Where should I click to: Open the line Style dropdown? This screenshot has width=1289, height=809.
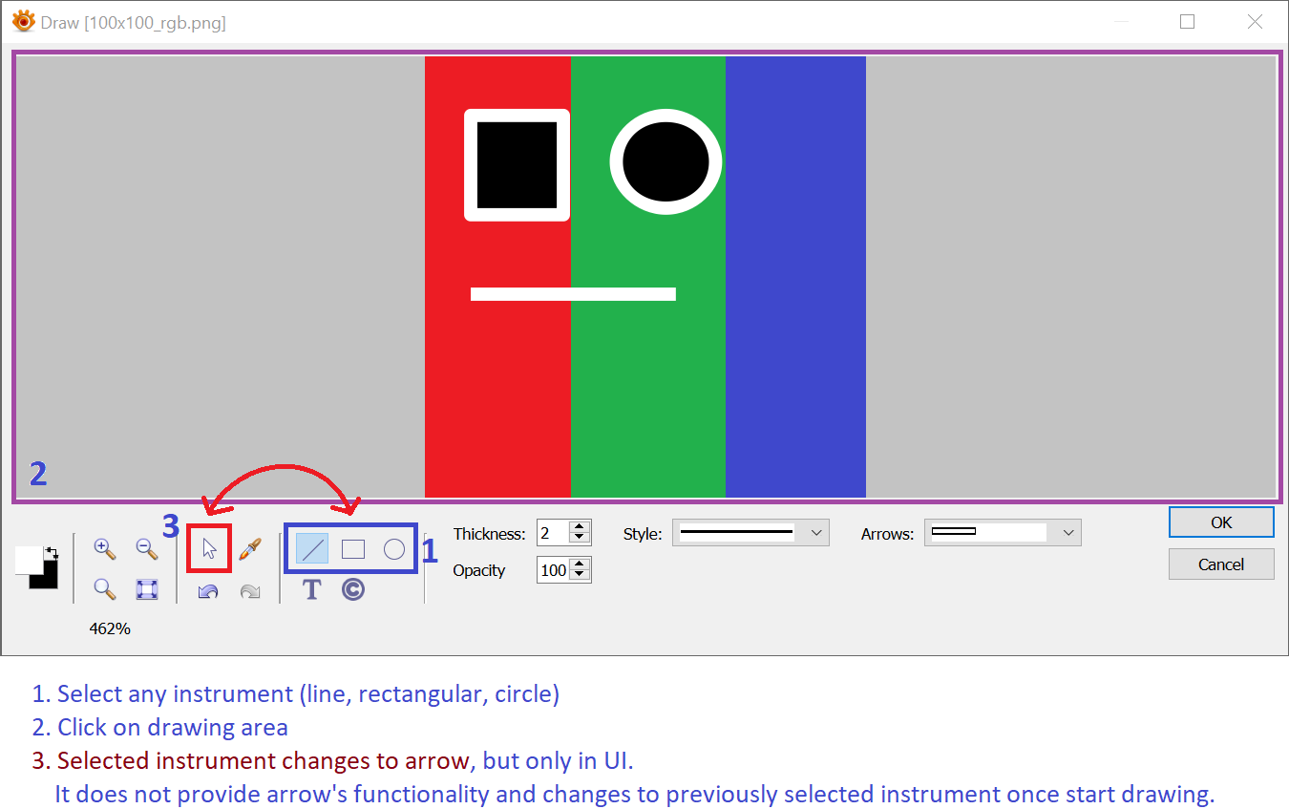[x=750, y=533]
